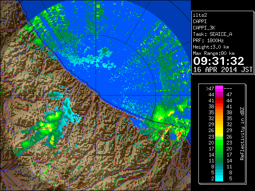
Task: Click the 'Task: SEAICE_A' line
Action: [x=212, y=34]
